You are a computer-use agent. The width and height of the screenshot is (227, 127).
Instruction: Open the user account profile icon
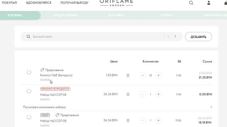click(209, 3)
